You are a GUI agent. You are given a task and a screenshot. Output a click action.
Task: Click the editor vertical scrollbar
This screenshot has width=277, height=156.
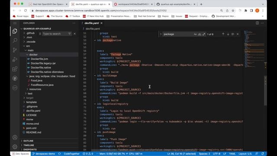click(x=265, y=91)
